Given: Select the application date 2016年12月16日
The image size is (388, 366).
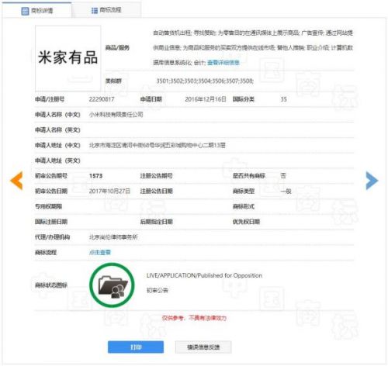Looking at the screenshot, I should click(206, 99).
